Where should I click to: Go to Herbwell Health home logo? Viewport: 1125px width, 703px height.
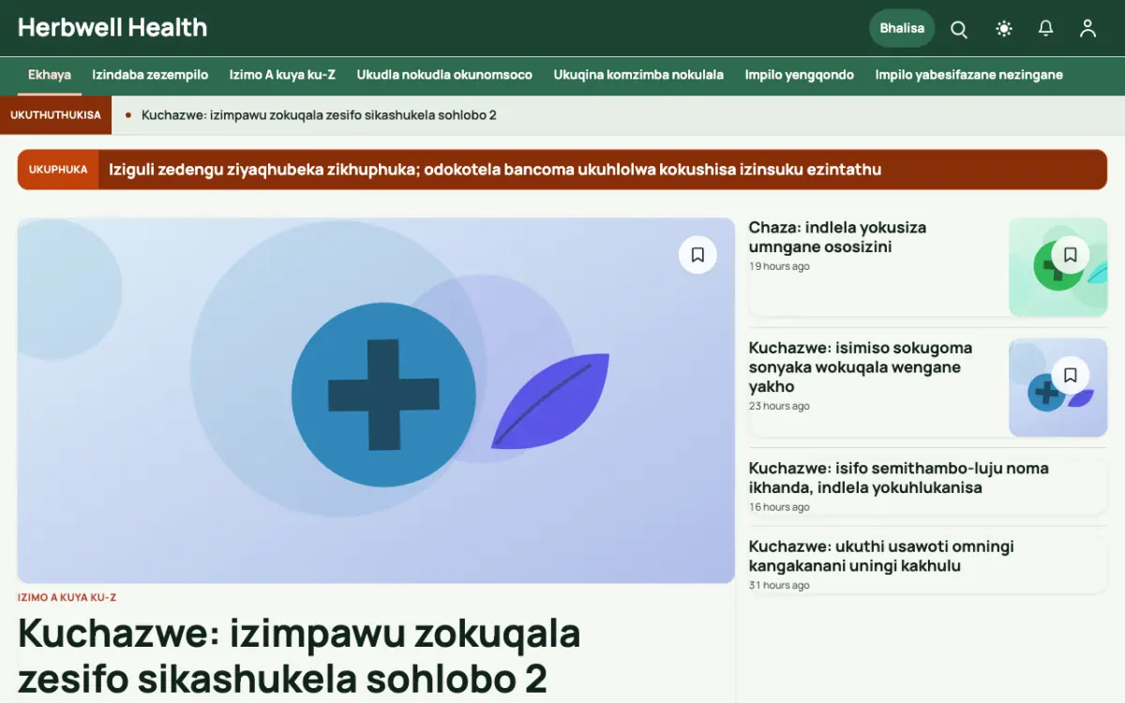pos(112,28)
